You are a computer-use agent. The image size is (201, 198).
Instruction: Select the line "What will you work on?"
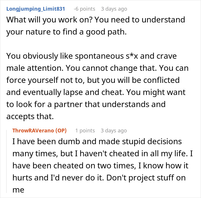click(49, 20)
